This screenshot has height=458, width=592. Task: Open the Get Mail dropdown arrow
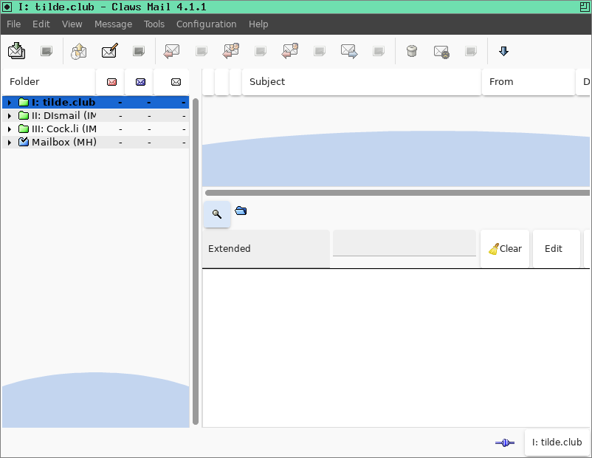(47, 51)
